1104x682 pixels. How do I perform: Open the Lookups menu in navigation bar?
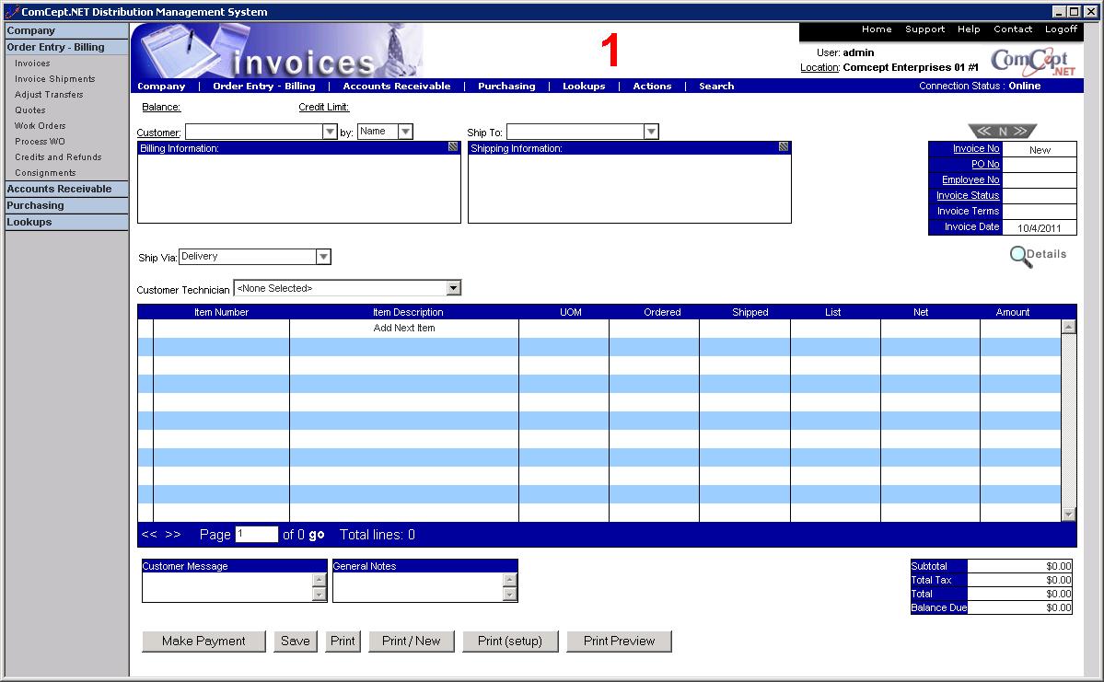click(x=584, y=87)
